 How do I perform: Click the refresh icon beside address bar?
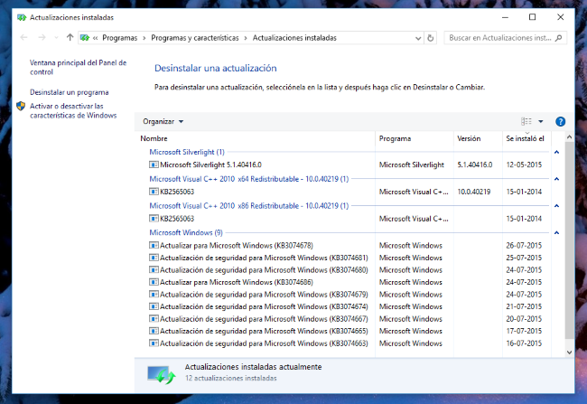pos(431,38)
